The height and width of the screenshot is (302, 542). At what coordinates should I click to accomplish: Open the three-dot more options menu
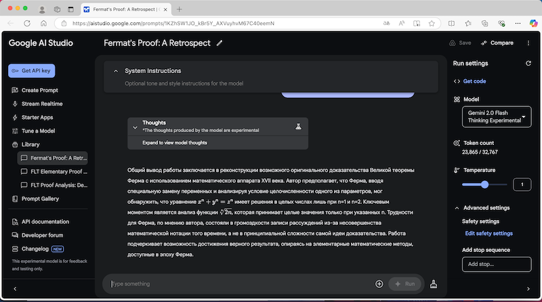coord(528,43)
